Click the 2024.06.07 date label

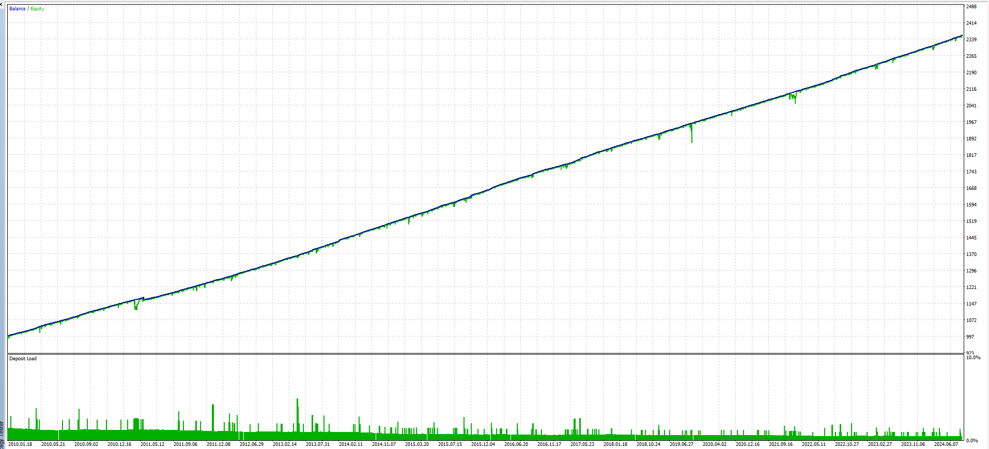click(946, 444)
